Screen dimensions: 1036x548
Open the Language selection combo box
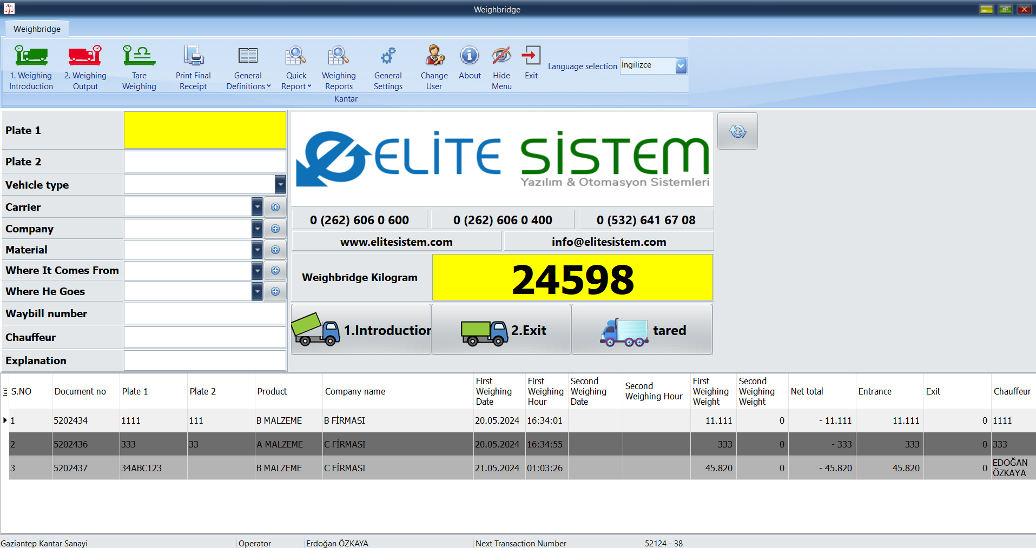tap(681, 66)
